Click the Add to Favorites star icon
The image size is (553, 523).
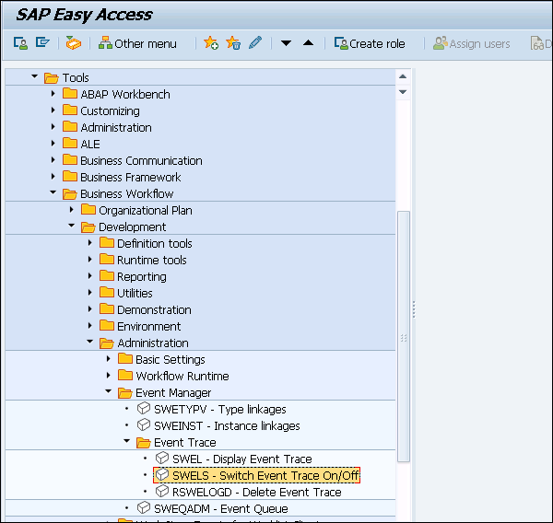[211, 43]
